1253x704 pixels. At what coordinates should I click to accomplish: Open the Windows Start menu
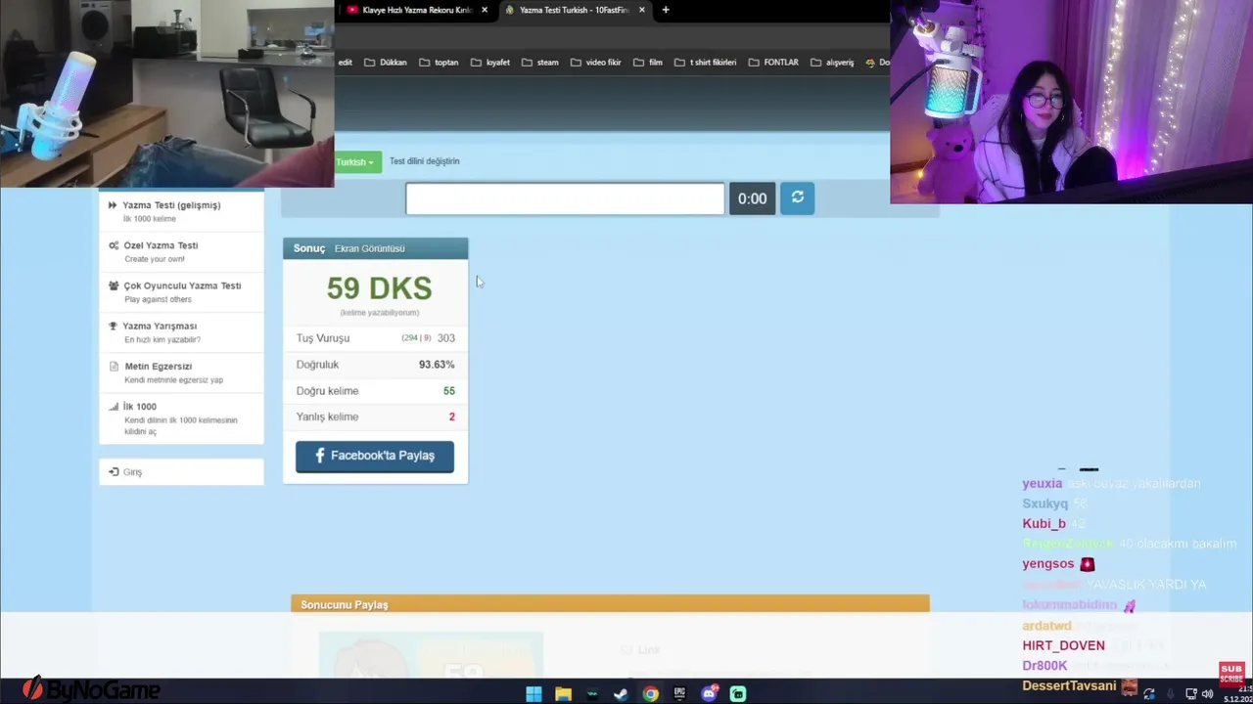[x=534, y=694]
